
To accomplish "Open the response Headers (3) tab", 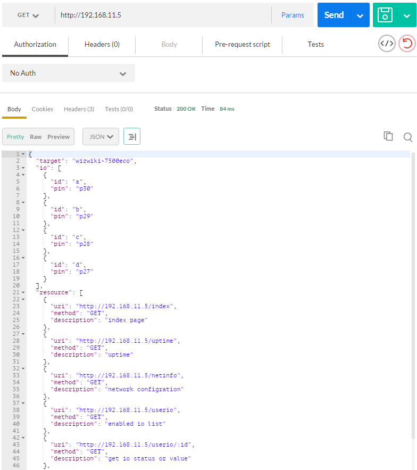I will 79,109.
